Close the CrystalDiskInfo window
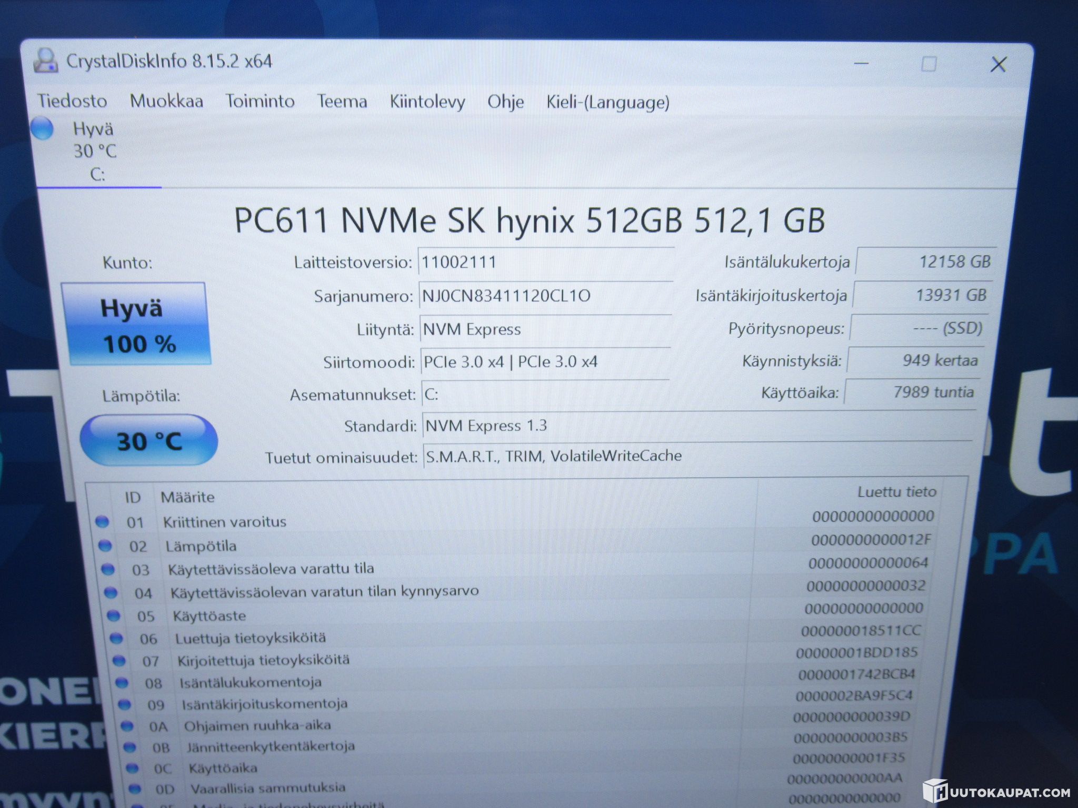This screenshot has height=808, width=1078. [998, 65]
